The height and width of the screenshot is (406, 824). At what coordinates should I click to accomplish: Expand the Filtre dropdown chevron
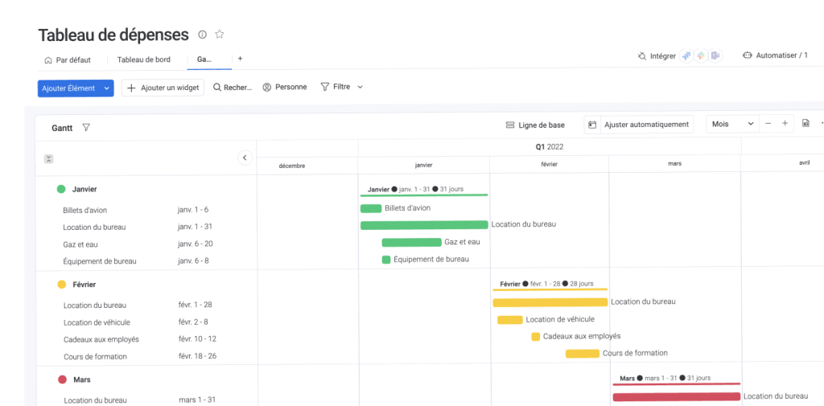[360, 87]
